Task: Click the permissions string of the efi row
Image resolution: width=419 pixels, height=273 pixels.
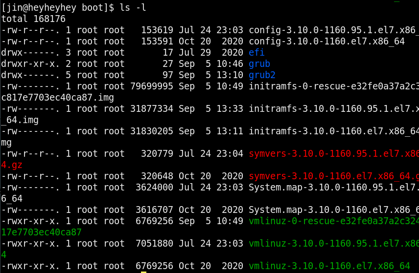Action: click(x=30, y=52)
